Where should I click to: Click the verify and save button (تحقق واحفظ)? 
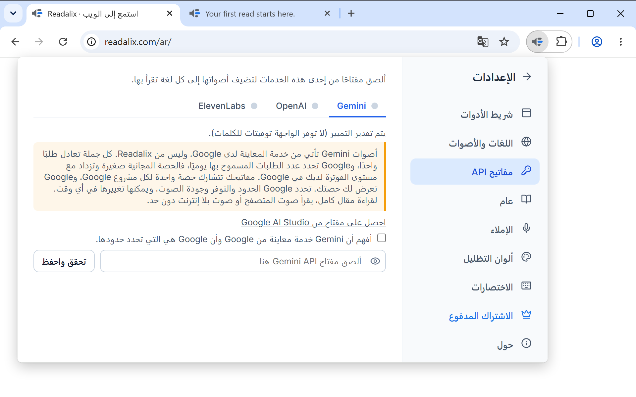pos(64,261)
